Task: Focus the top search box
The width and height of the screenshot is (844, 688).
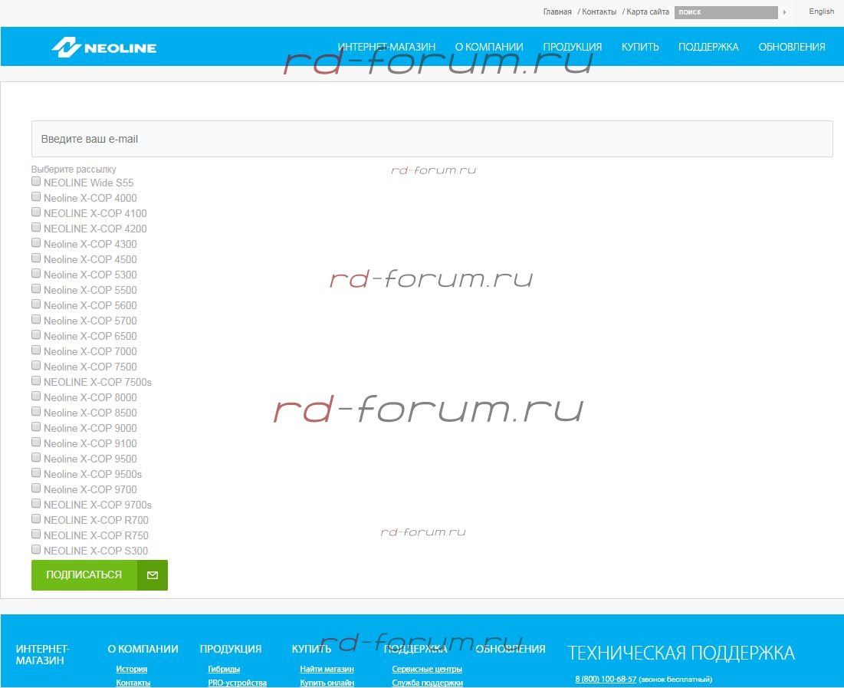Action: (x=725, y=12)
